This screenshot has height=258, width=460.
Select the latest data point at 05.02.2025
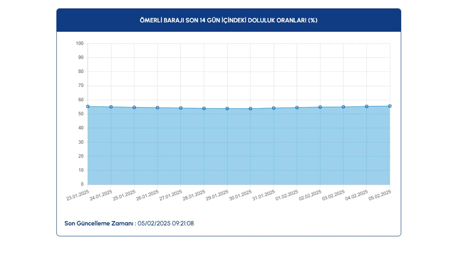[390, 106]
